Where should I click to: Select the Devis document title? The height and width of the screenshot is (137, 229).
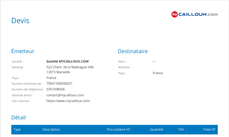(21, 21)
